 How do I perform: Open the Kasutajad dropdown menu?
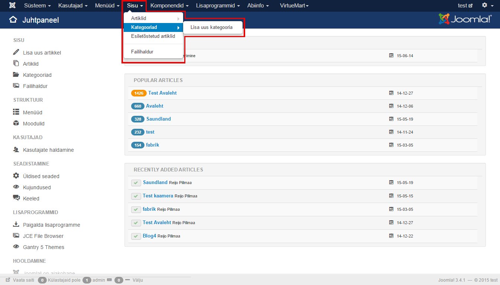73,6
